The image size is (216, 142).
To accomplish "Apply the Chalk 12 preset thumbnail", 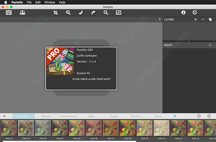I will pos(195,128).
